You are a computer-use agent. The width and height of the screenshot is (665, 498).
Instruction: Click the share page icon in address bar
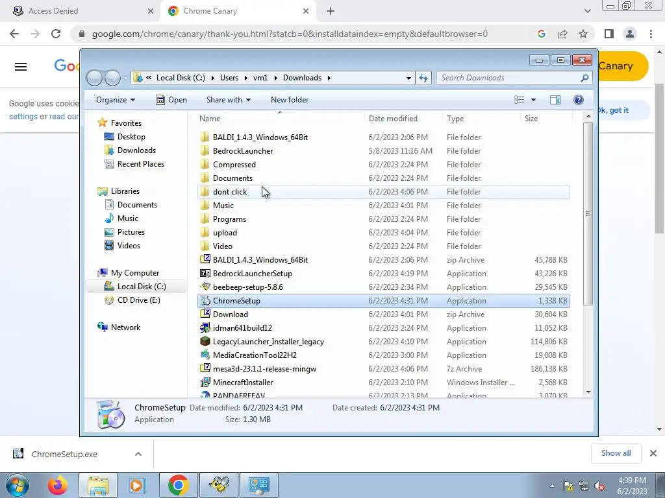(x=562, y=34)
